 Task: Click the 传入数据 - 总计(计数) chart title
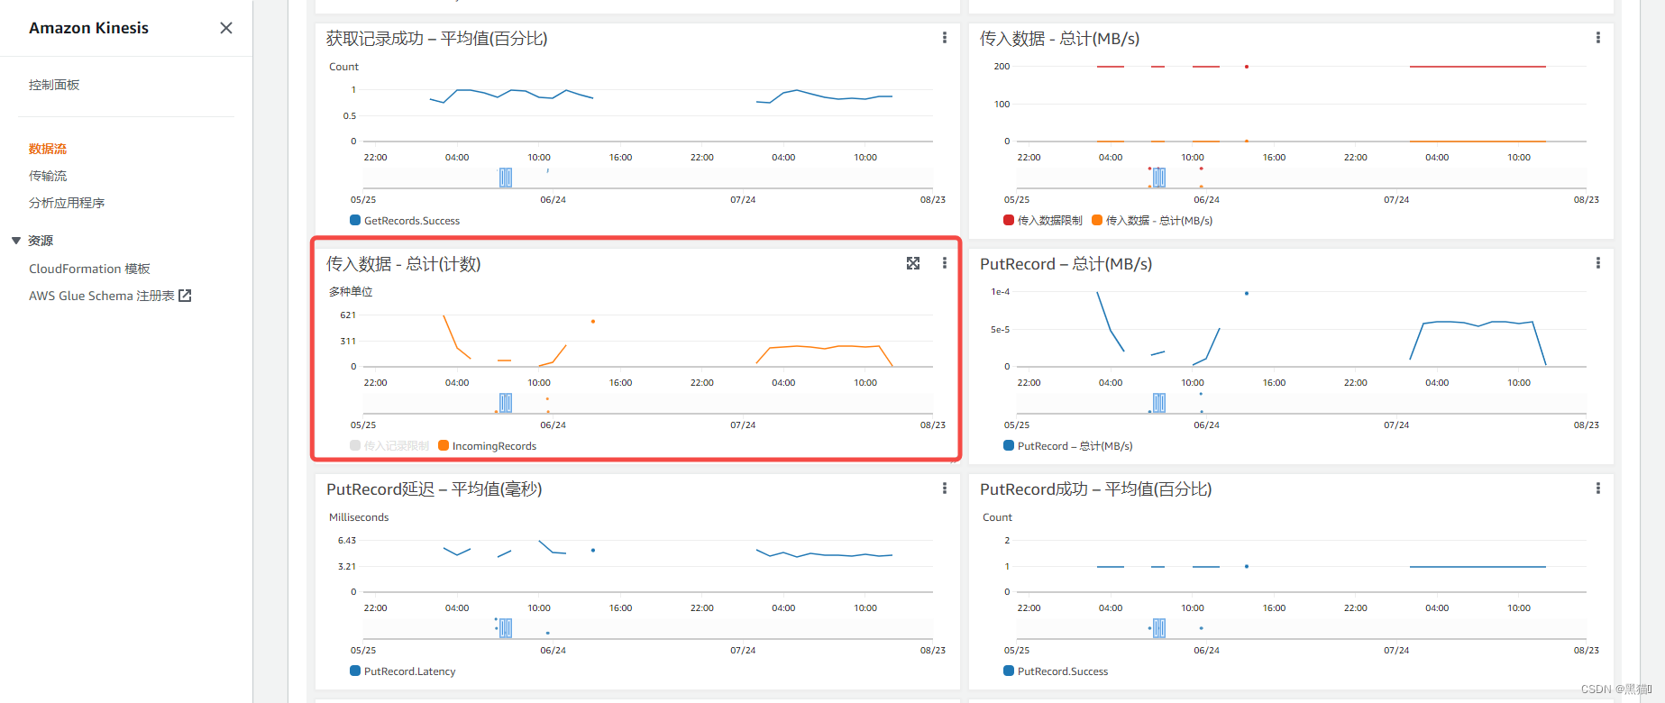click(x=404, y=264)
